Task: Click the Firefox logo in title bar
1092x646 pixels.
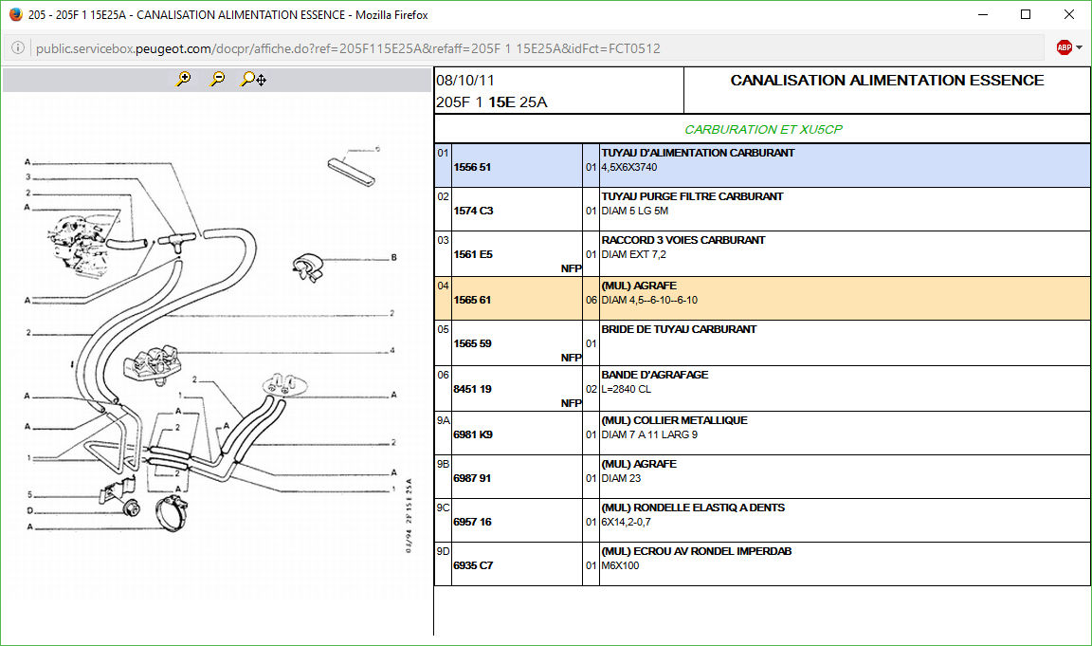Action: click(14, 14)
